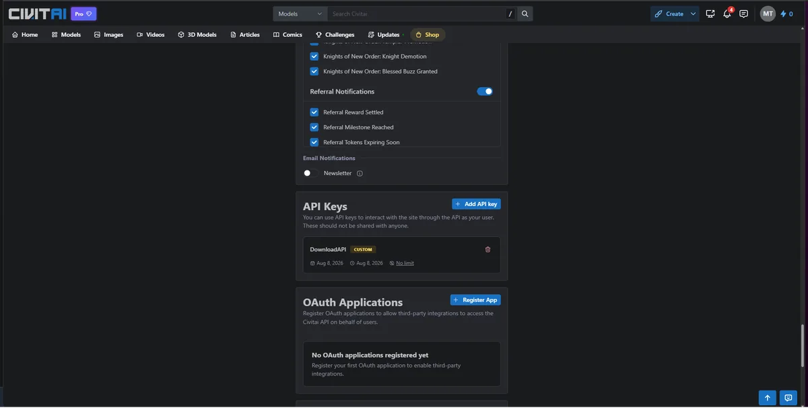The width and height of the screenshot is (808, 412).
Task: Open the Comics tab
Action: point(288,34)
